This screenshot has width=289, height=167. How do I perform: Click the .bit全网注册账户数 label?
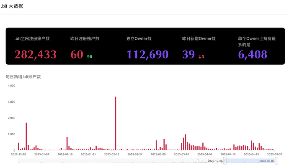[x=32, y=38]
